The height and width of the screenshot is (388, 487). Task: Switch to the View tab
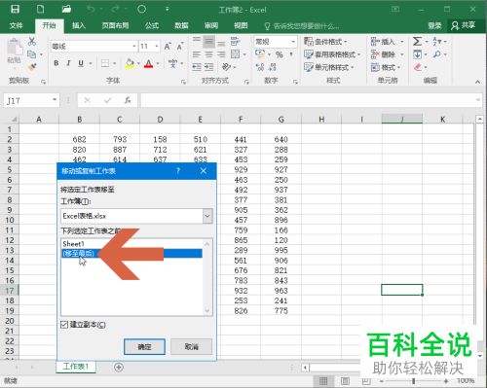click(x=241, y=25)
